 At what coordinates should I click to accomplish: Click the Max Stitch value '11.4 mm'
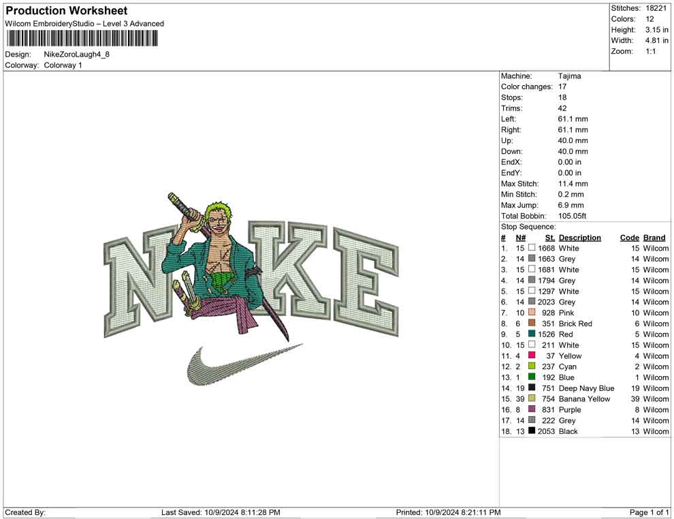click(x=573, y=184)
